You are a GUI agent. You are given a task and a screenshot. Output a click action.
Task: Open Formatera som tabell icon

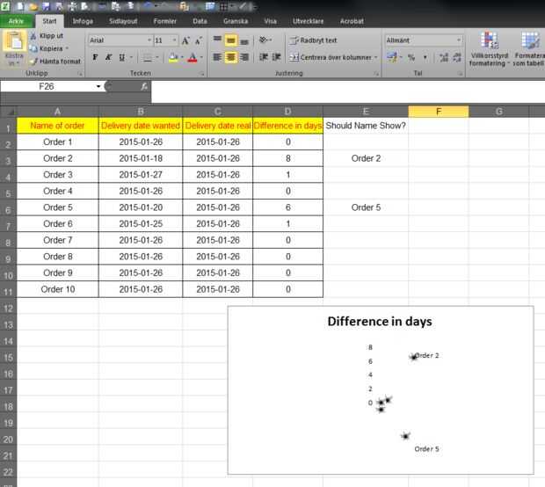click(x=530, y=40)
